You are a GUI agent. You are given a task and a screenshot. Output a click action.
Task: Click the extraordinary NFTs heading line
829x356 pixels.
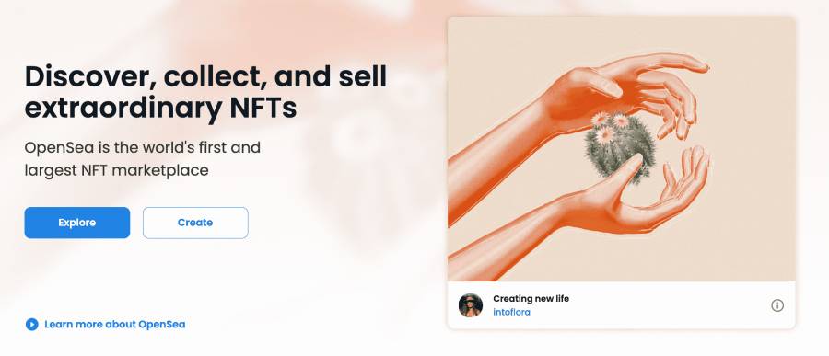(x=160, y=108)
